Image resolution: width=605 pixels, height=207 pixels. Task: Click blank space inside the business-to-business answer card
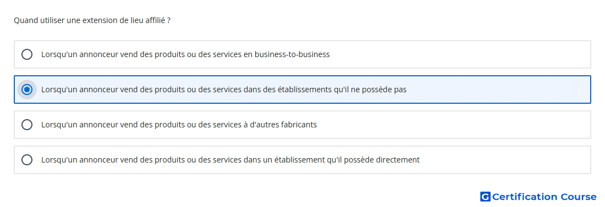coord(459,54)
